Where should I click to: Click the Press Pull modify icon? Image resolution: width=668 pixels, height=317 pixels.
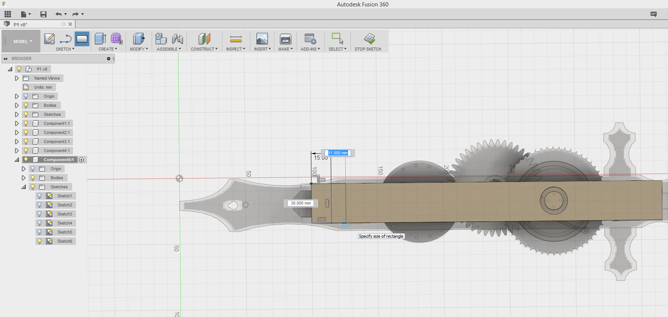click(x=139, y=39)
